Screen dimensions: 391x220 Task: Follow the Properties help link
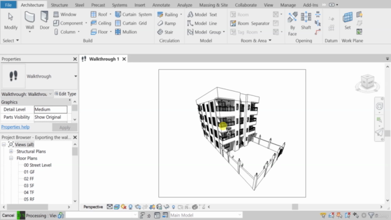(x=15, y=127)
